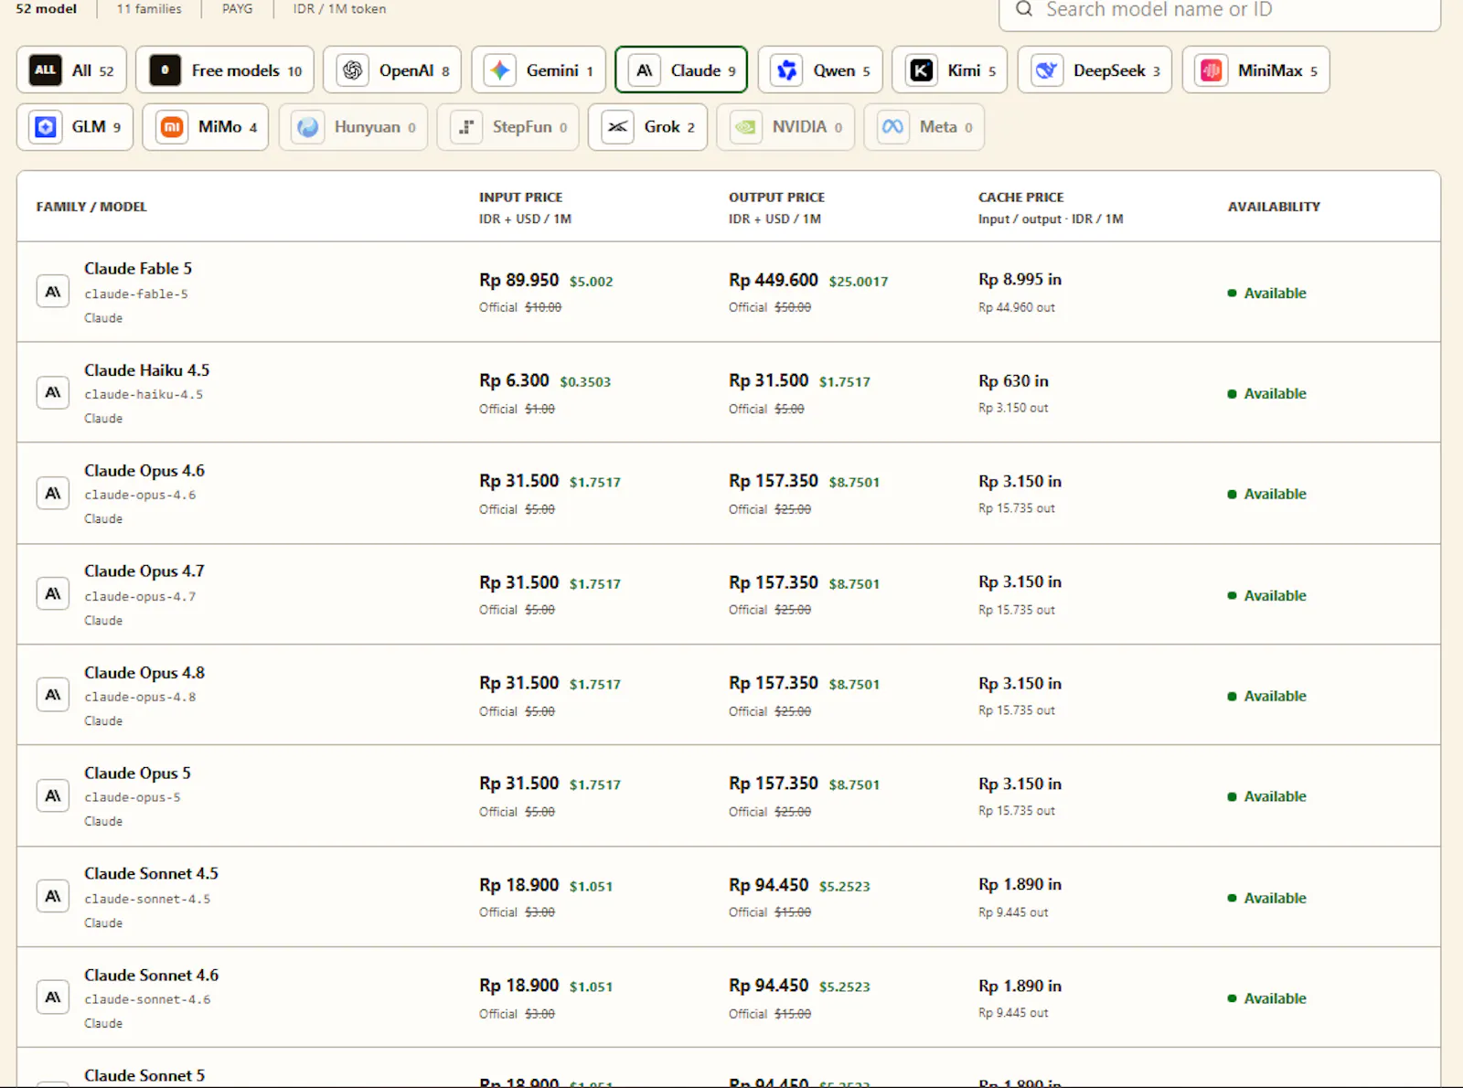1463x1088 pixels.
Task: Filter models by MiniMax family
Action: pyautogui.click(x=1256, y=70)
